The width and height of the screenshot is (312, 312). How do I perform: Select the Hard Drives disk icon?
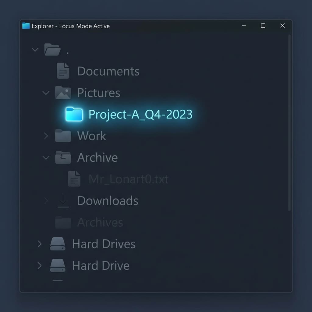pos(57,243)
